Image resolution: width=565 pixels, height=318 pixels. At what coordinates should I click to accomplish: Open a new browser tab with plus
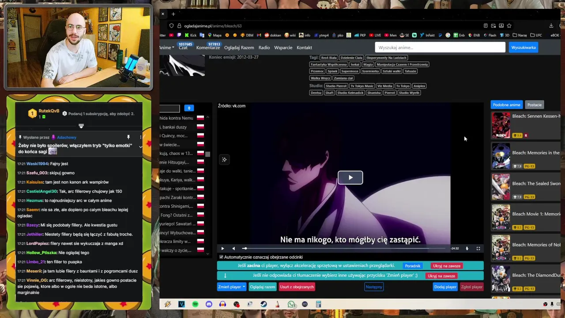tap(173, 14)
